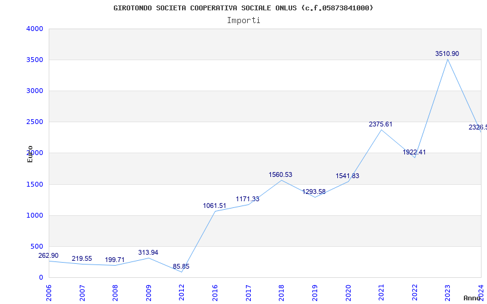The width and height of the screenshot is (487, 304).
Task: Click year 2021 on the x-axis
Action: point(382,292)
